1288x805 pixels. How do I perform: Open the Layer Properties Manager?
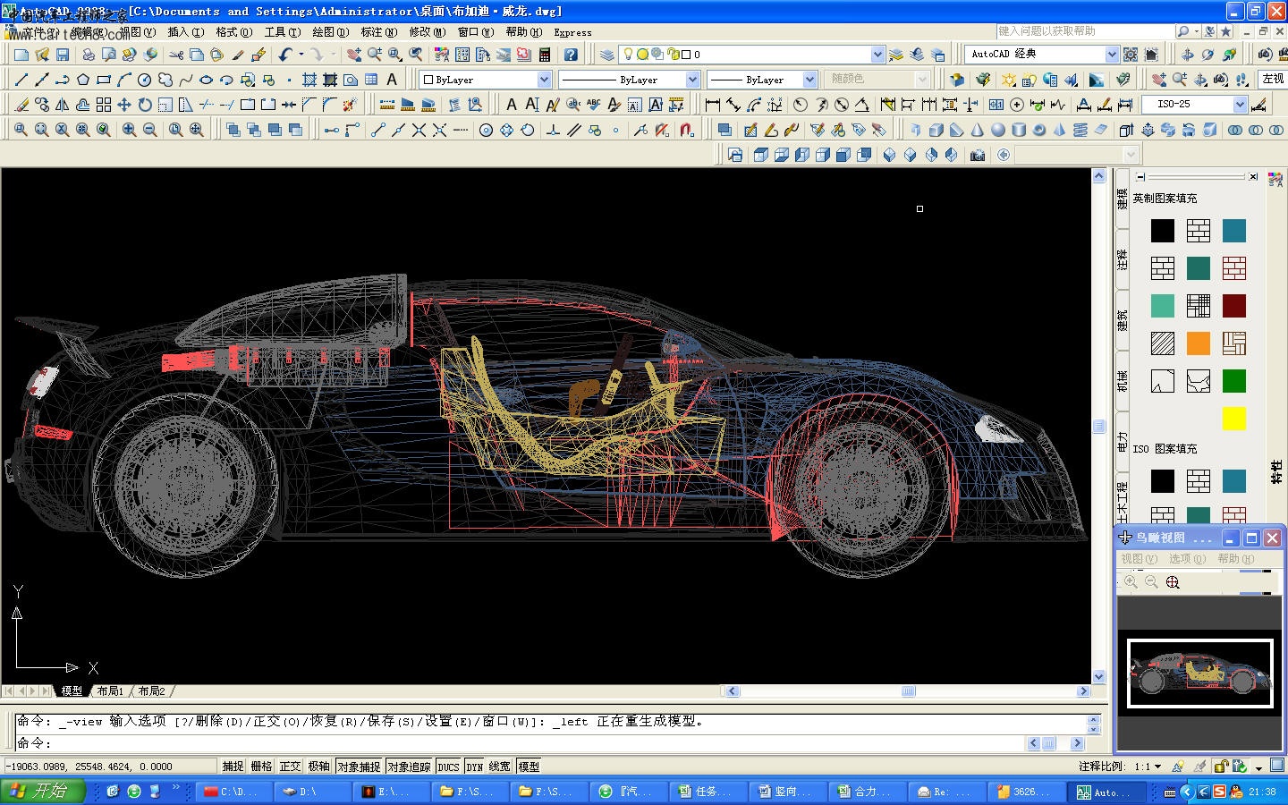pyautogui.click(x=607, y=55)
